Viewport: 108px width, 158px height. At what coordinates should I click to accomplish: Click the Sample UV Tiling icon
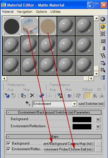tap(103, 41)
